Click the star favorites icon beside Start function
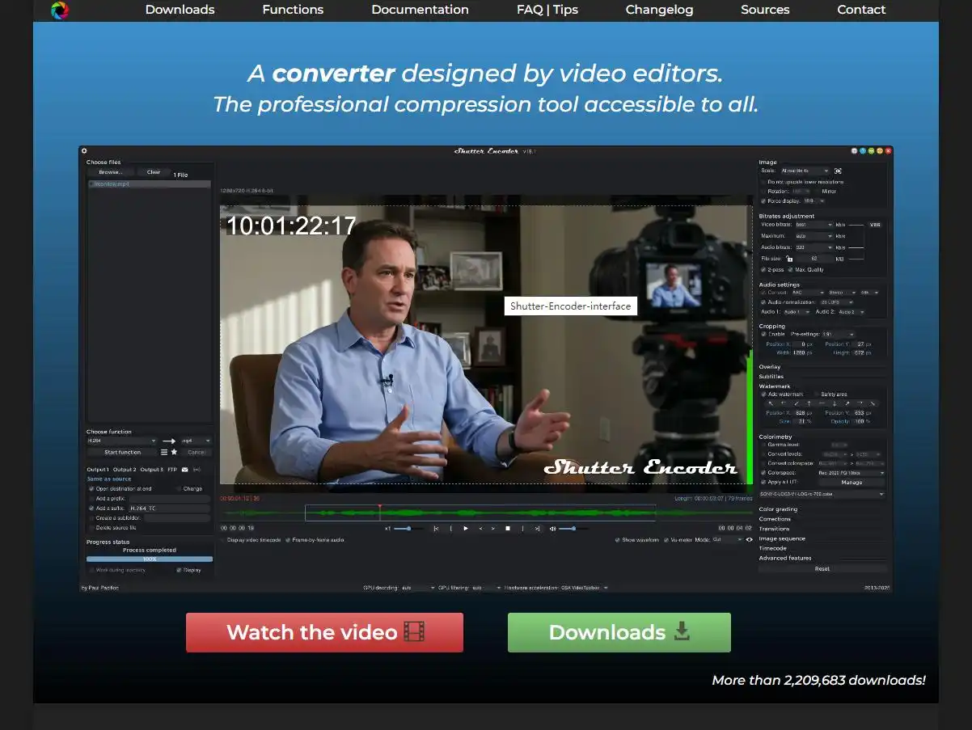This screenshot has height=730, width=972. tap(174, 452)
